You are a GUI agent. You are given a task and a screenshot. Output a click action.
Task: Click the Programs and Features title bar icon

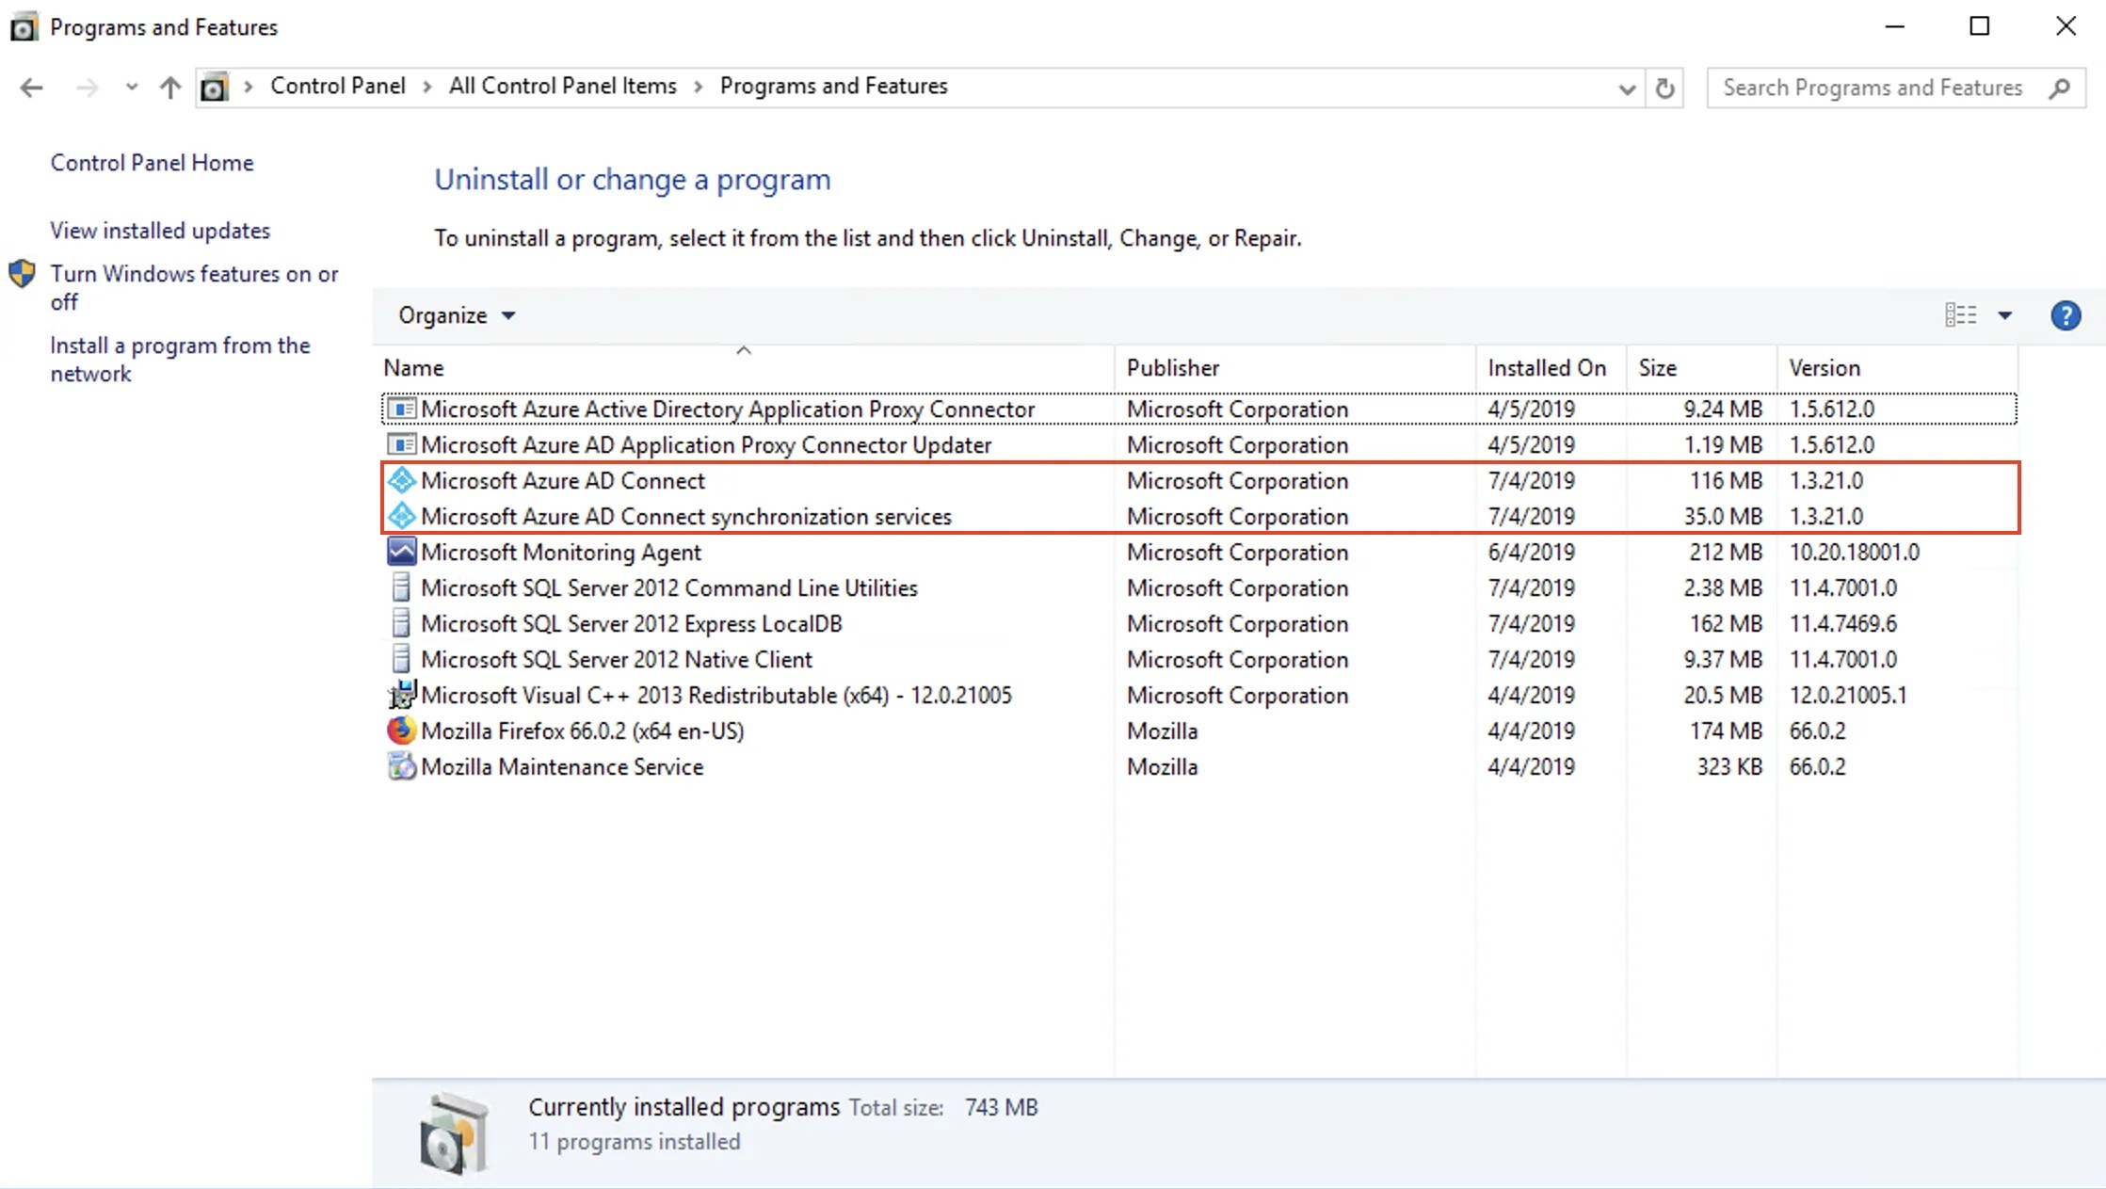pyautogui.click(x=24, y=27)
